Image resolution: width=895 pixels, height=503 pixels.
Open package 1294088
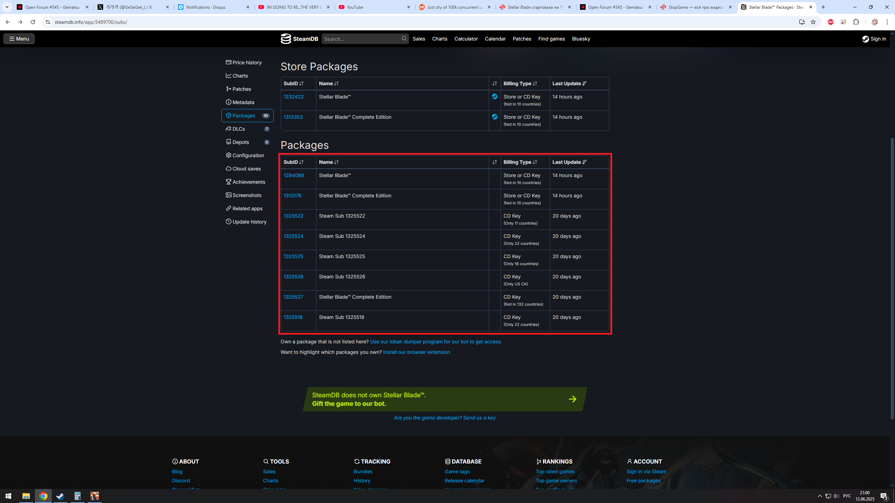coord(294,175)
